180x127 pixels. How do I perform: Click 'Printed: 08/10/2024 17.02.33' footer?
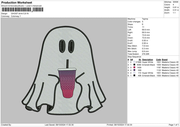tap(119, 125)
